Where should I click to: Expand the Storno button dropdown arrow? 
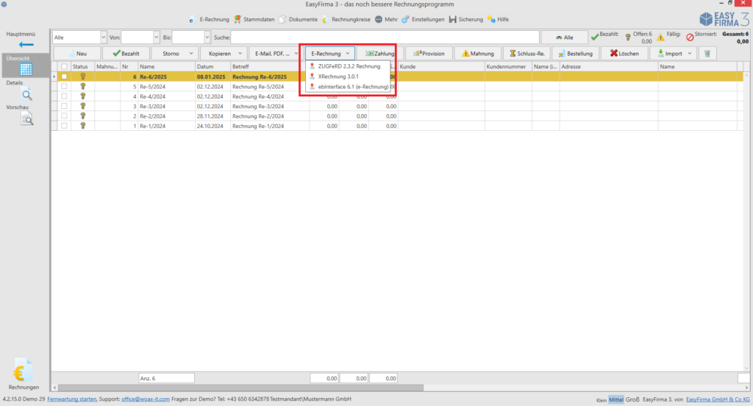coord(191,54)
